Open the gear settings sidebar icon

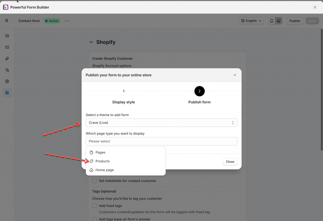(x=7, y=81)
